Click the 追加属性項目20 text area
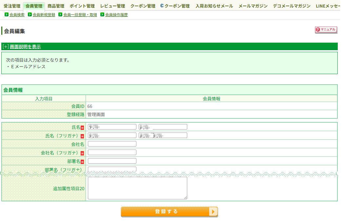The height and width of the screenshot is (223, 343). [137, 187]
